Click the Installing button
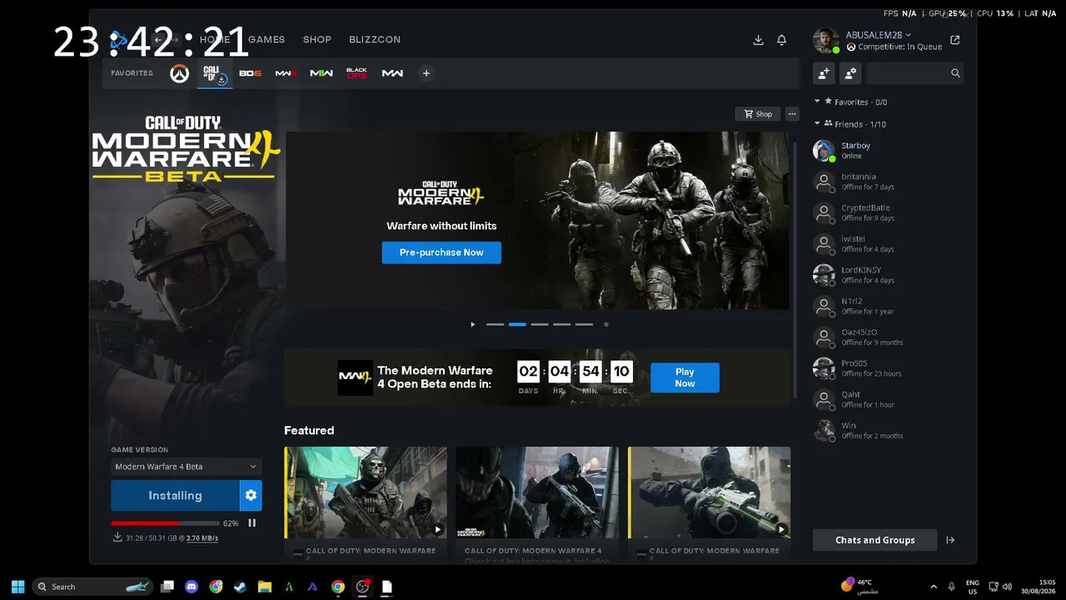This screenshot has height=600, width=1066. coord(175,495)
